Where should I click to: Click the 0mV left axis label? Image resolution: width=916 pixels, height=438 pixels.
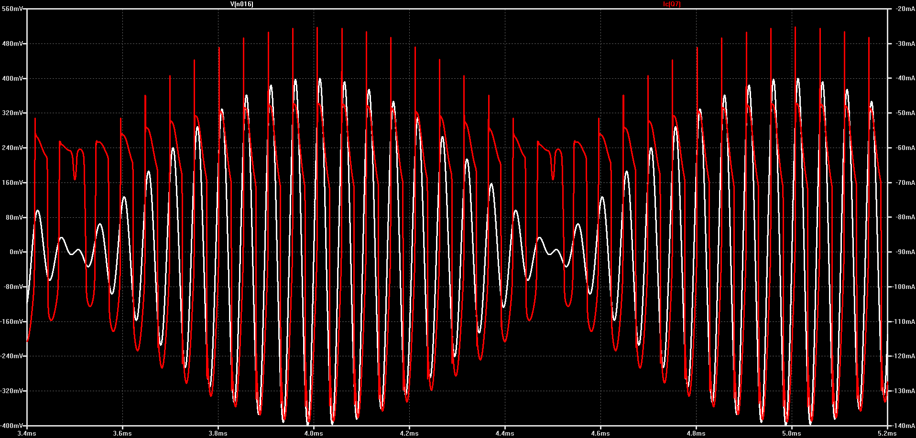(16, 252)
